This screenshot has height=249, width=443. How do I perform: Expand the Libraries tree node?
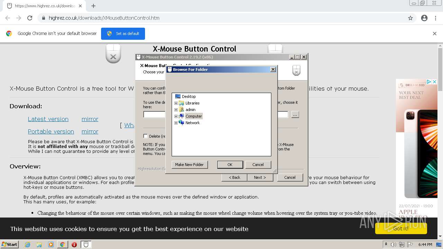click(x=176, y=103)
